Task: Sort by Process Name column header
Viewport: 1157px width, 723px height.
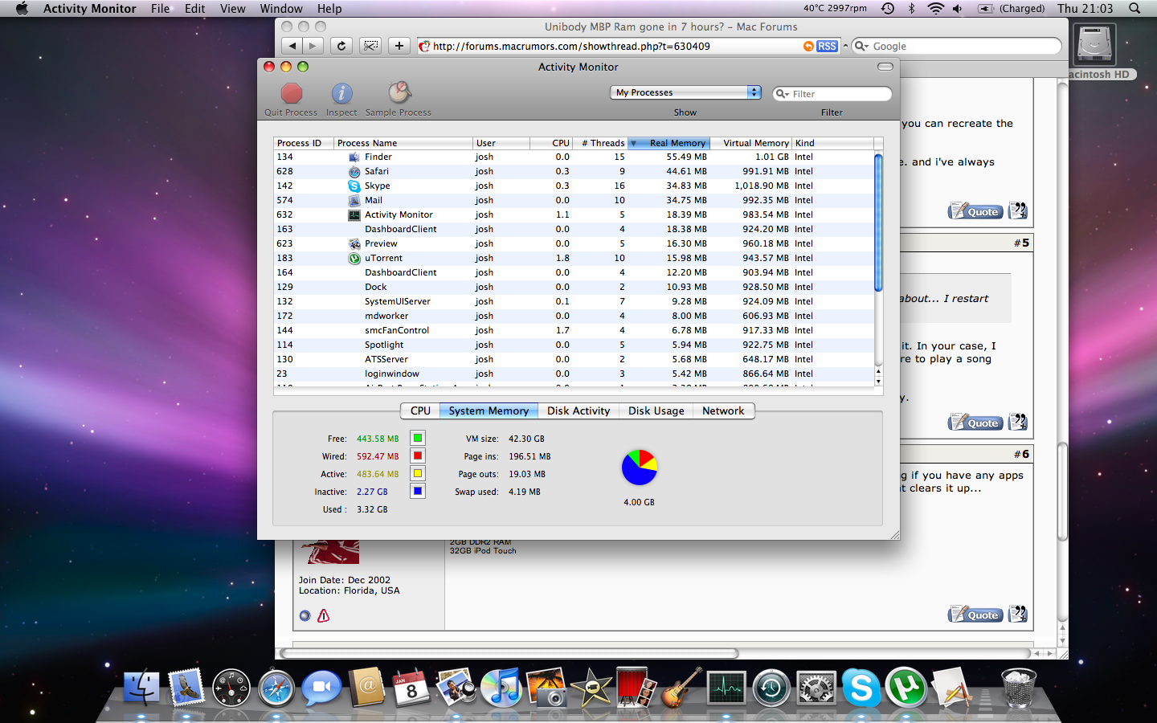Action: pyautogui.click(x=403, y=143)
